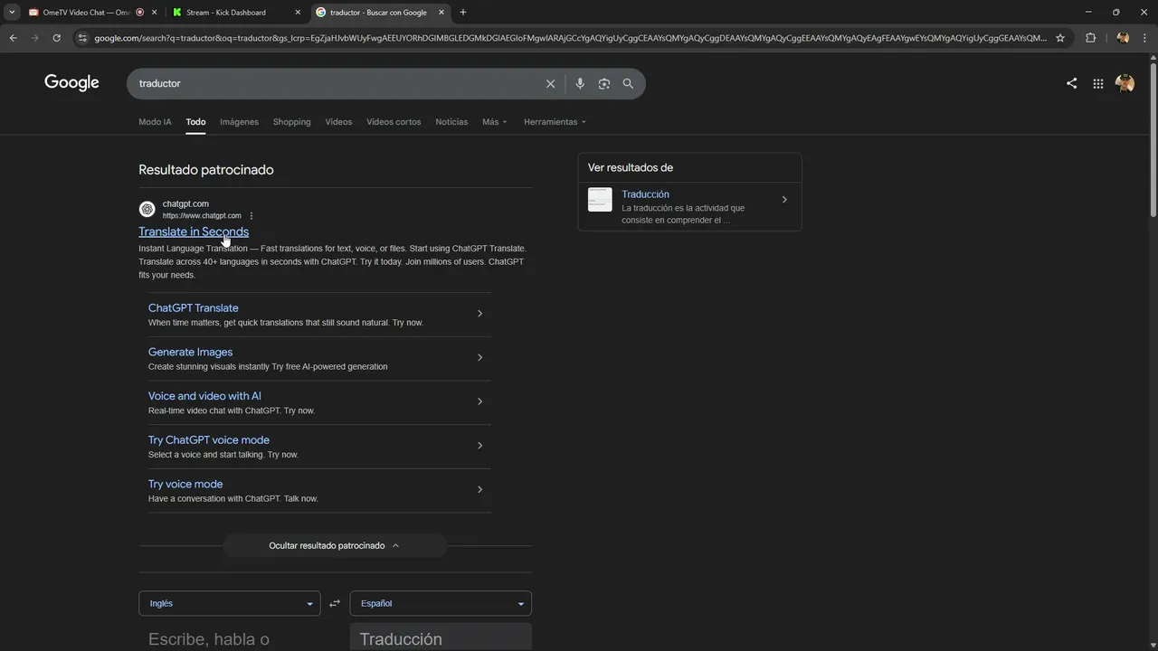The width and height of the screenshot is (1158, 651).
Task: Select the Vídeos search tab
Action: coord(338,122)
